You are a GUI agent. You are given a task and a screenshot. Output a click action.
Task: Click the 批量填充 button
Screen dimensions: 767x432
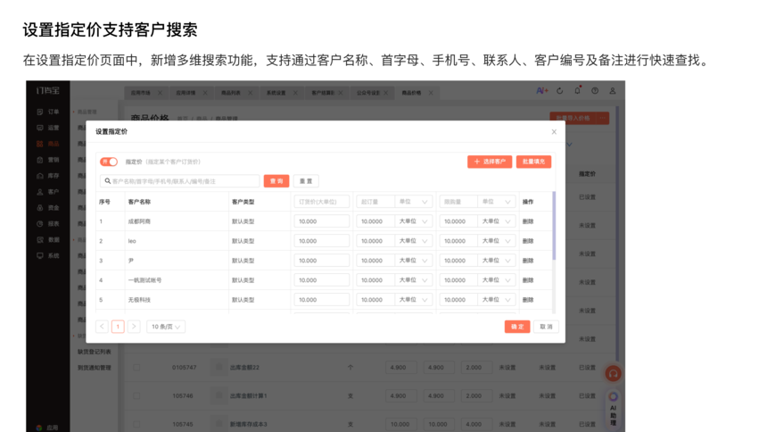pyautogui.click(x=533, y=162)
